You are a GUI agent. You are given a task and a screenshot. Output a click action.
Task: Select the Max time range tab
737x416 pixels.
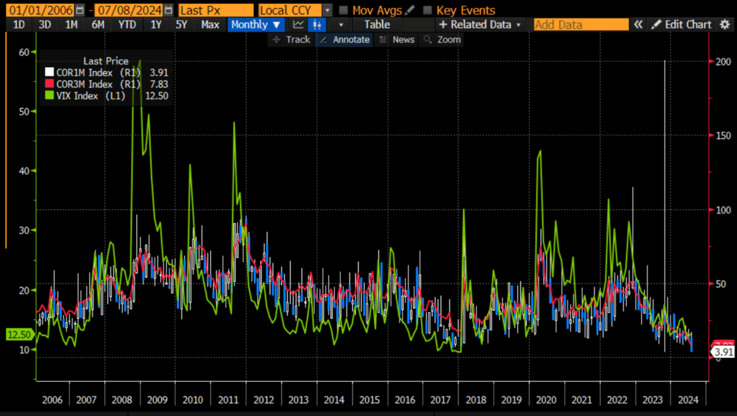[210, 24]
